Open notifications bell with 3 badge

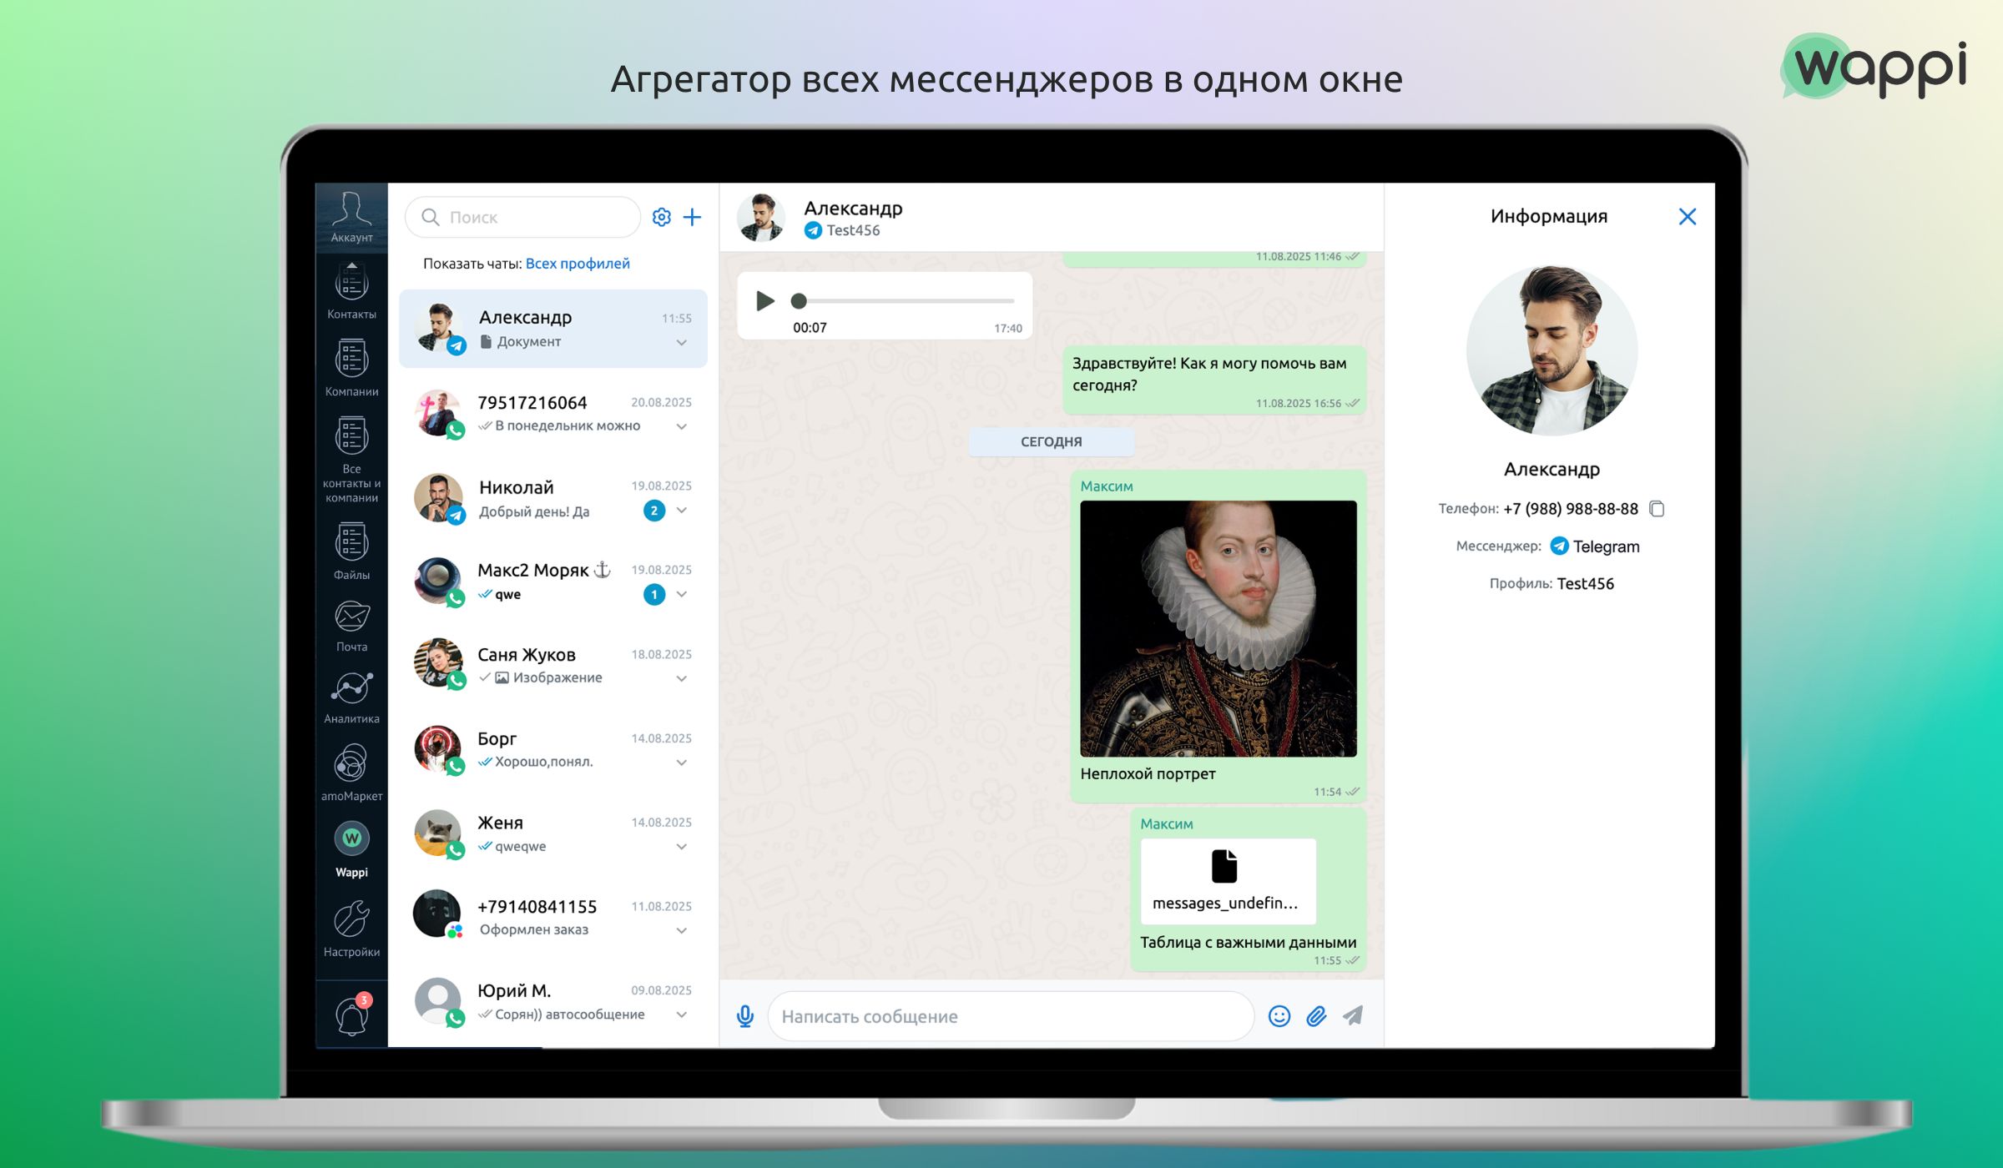pos(352,1014)
